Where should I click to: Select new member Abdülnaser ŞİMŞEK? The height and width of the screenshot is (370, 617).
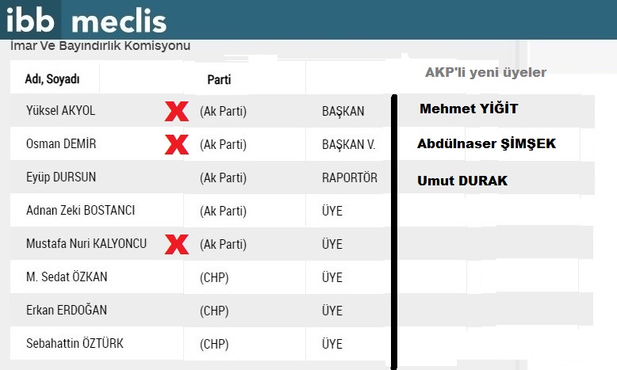[486, 144]
